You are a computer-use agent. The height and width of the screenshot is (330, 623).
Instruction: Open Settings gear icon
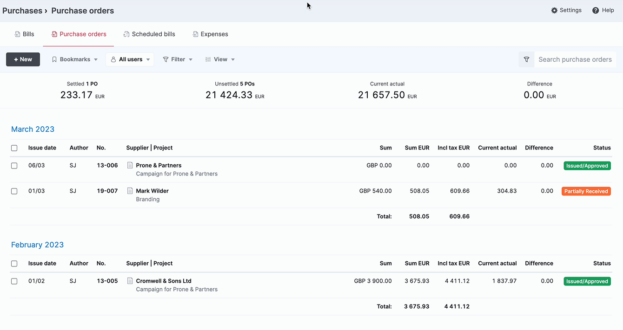point(554,10)
